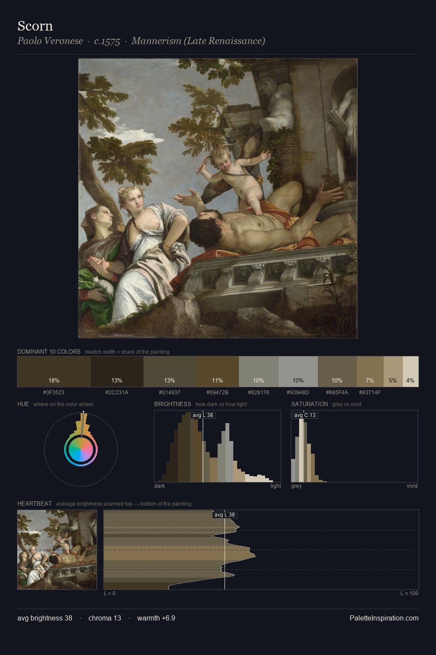Select the 10% grey swatch #828176
Image resolution: width=436 pixels, height=655 pixels.
pos(259,372)
